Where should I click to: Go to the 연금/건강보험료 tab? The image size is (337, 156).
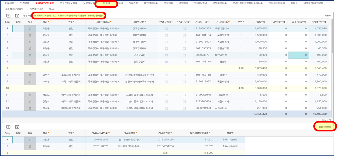pyautogui.click(x=68, y=3)
